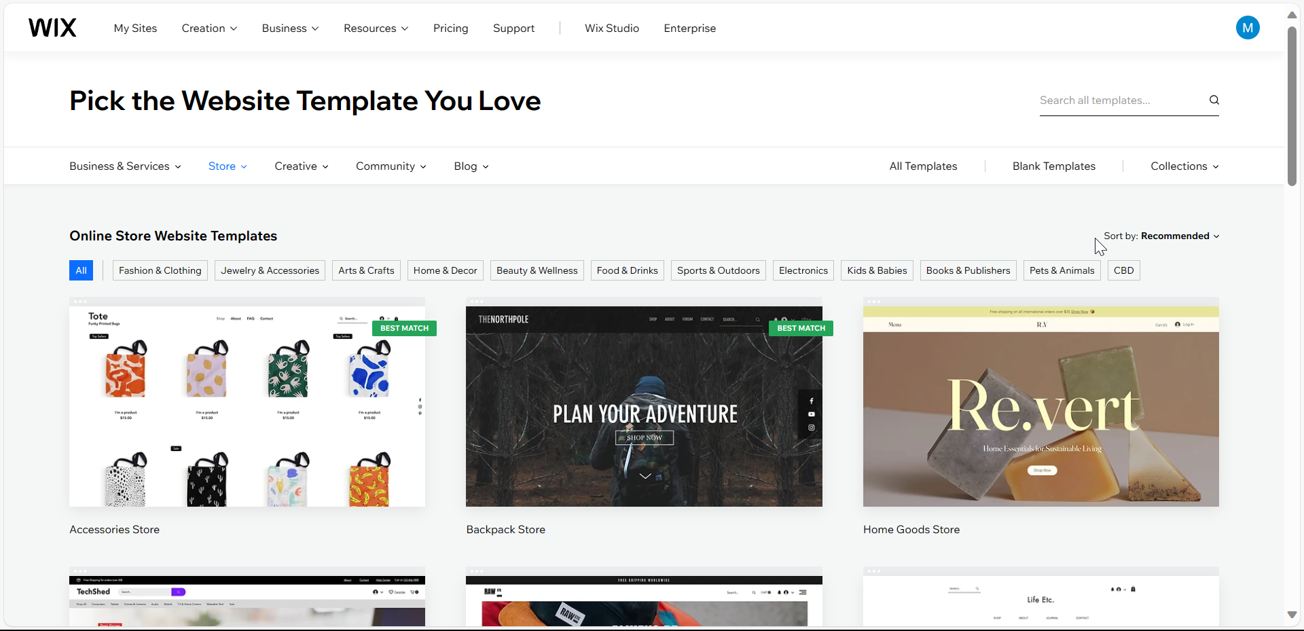Click the search magnifier icon
This screenshot has height=631, width=1304.
coord(1214,101)
